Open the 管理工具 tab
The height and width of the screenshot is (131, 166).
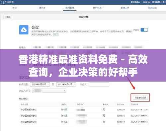(x=125, y=8)
